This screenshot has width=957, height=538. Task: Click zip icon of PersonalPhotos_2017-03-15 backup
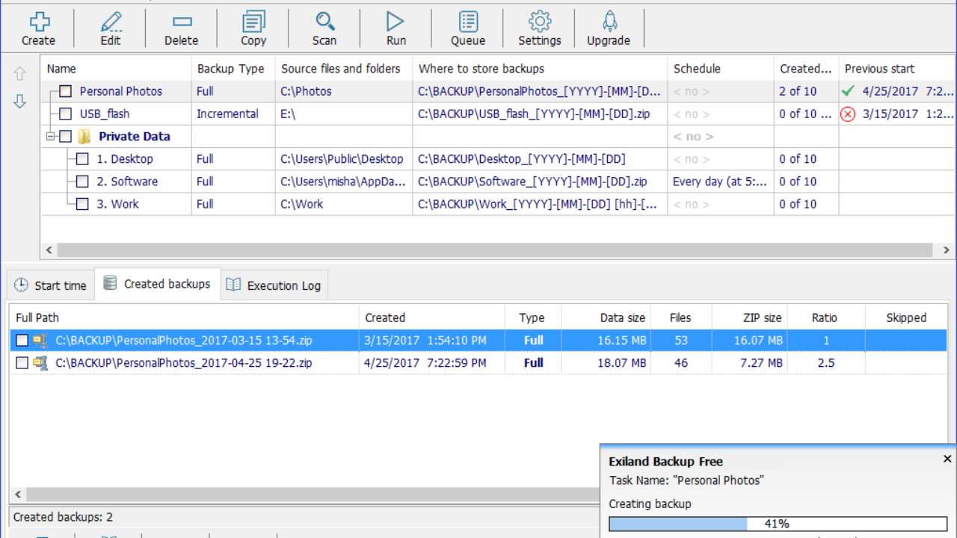tap(40, 340)
